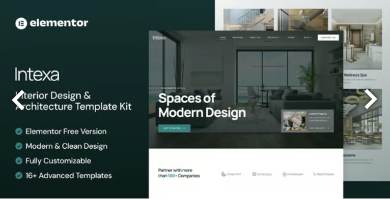Image resolution: width=390 pixels, height=199 pixels.
Task: Click the luminous partner logo
Action: pyautogui.click(x=262, y=174)
